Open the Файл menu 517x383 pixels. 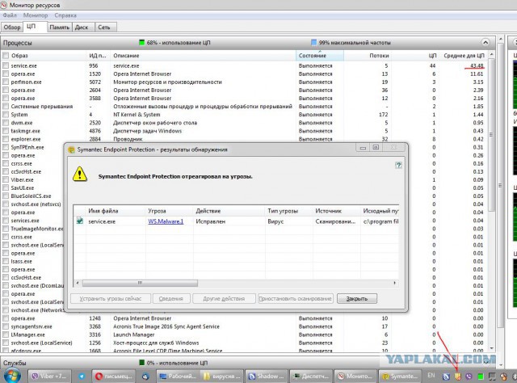pos(10,15)
